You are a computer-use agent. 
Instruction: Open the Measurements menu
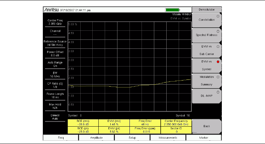(x=168, y=137)
